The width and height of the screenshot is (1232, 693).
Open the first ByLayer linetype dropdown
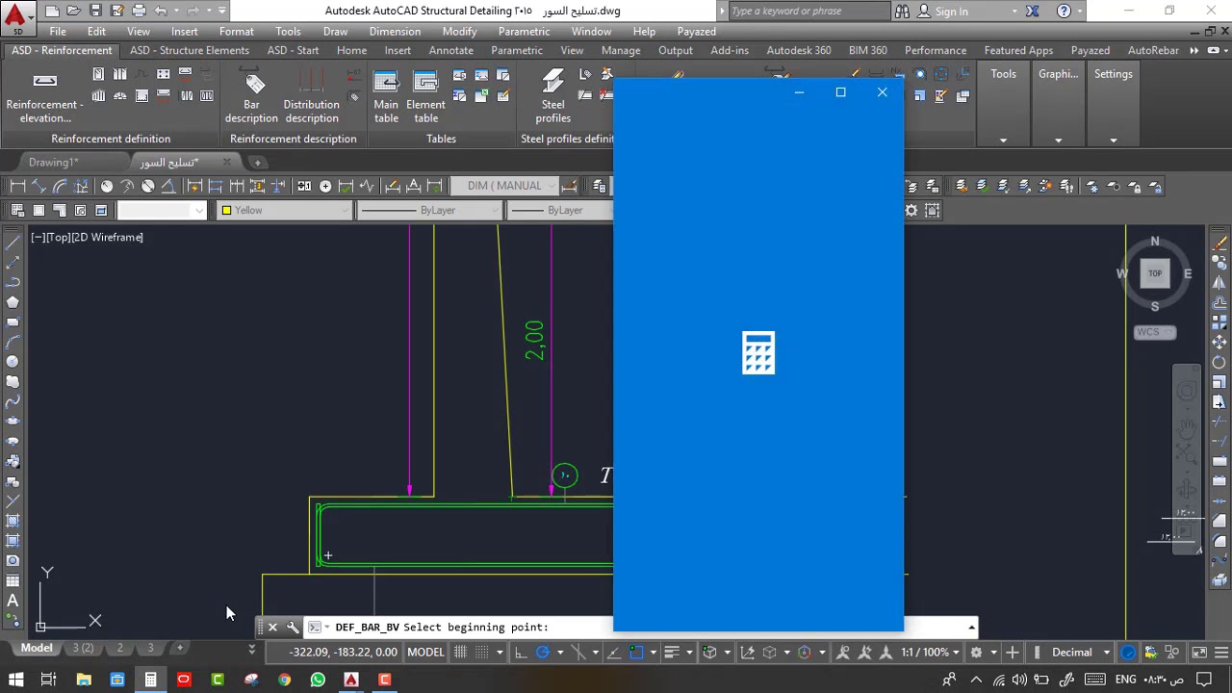(430, 211)
